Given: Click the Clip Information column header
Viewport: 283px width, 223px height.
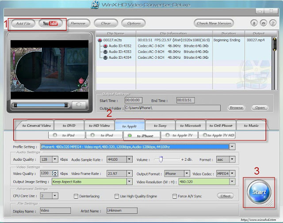Looking at the screenshot, I should pos(174,34).
